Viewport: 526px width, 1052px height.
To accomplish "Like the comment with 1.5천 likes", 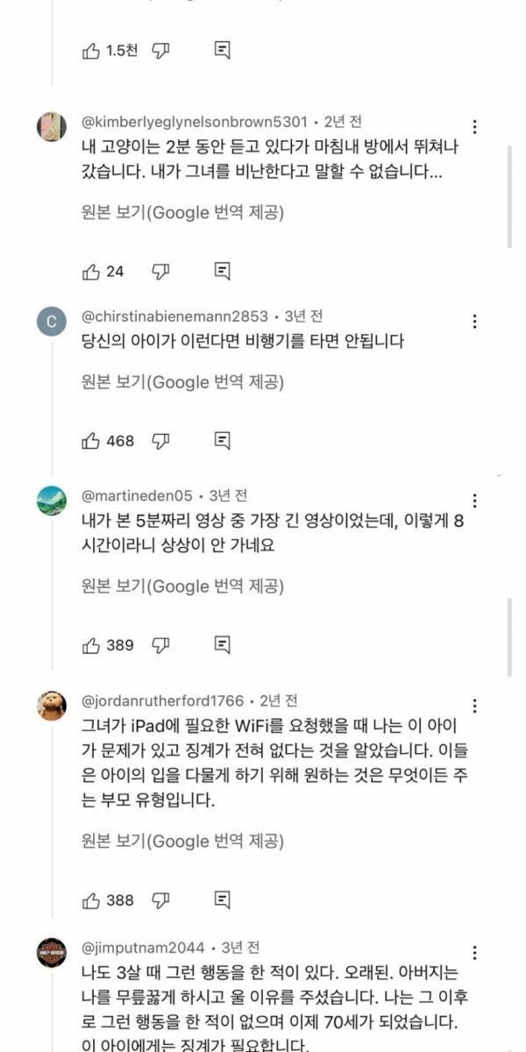I will 91,51.
